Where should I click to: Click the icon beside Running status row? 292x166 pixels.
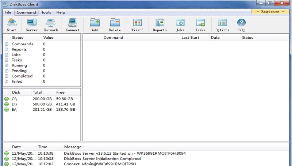point(7,65)
